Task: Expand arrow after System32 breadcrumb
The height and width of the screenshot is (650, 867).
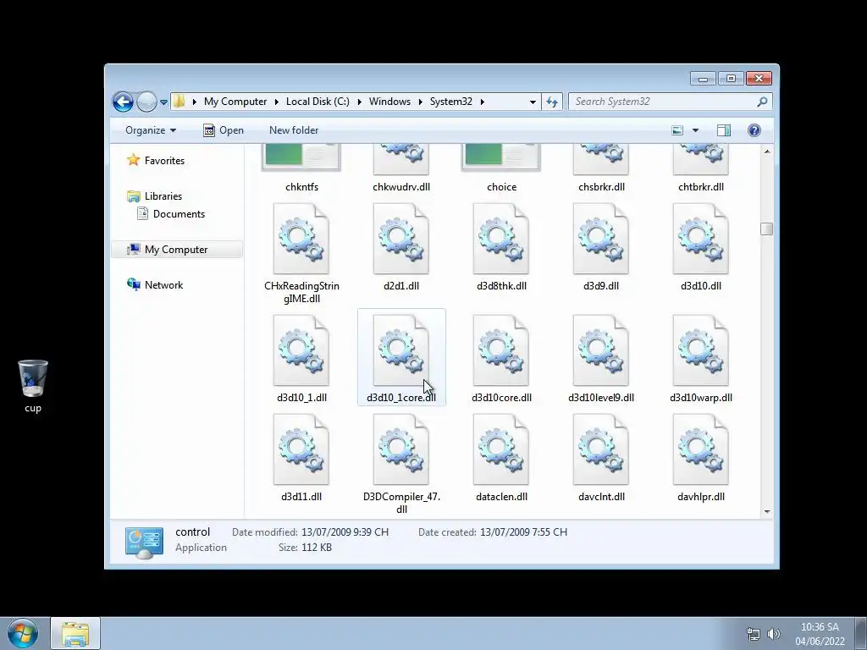Action: tap(482, 102)
